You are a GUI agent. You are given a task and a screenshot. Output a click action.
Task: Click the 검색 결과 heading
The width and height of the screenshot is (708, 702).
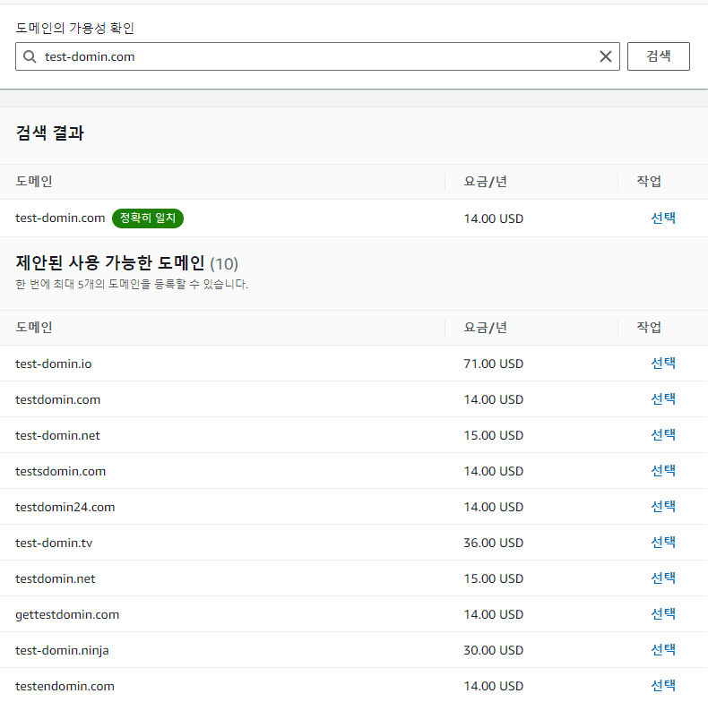pyautogui.click(x=49, y=133)
